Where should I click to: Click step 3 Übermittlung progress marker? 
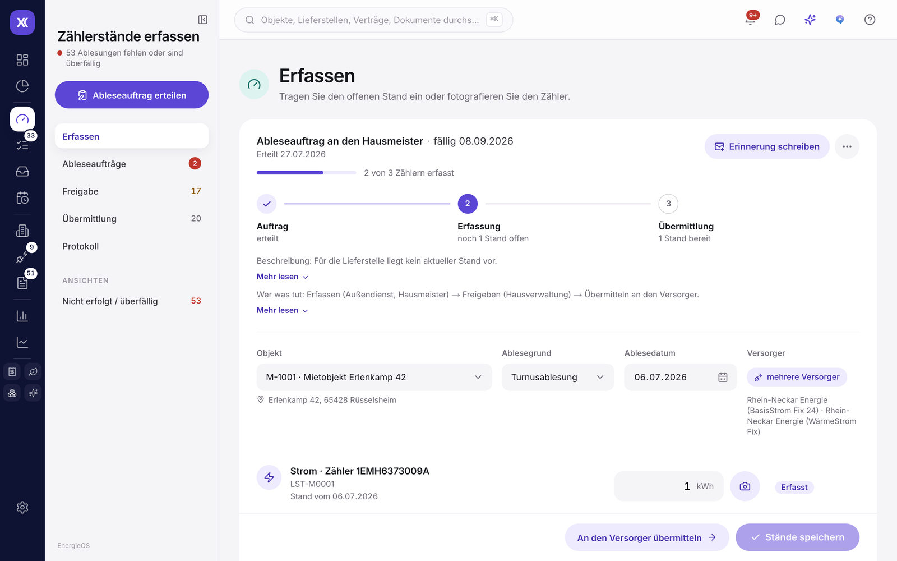pyautogui.click(x=668, y=204)
